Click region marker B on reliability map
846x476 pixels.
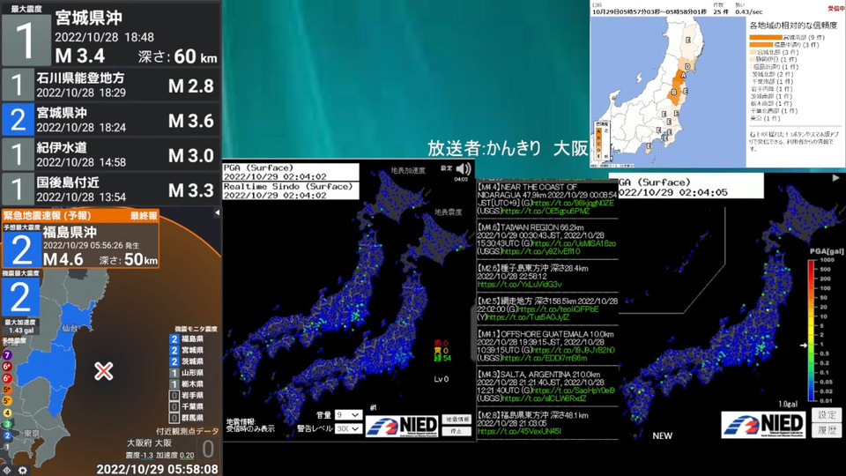tap(674, 93)
